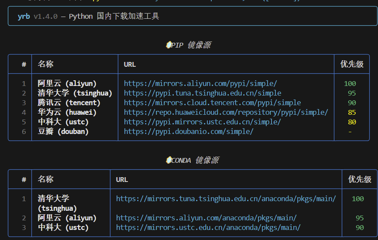The image size is (378, 240).
Task: Click the 名称 header of the PIP table
Action: (45, 64)
